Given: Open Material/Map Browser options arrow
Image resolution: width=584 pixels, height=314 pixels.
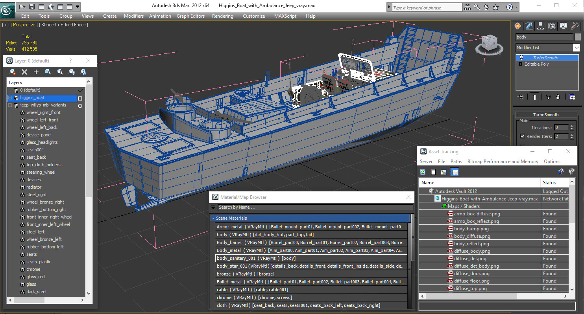Looking at the screenshot, I should 213,207.
